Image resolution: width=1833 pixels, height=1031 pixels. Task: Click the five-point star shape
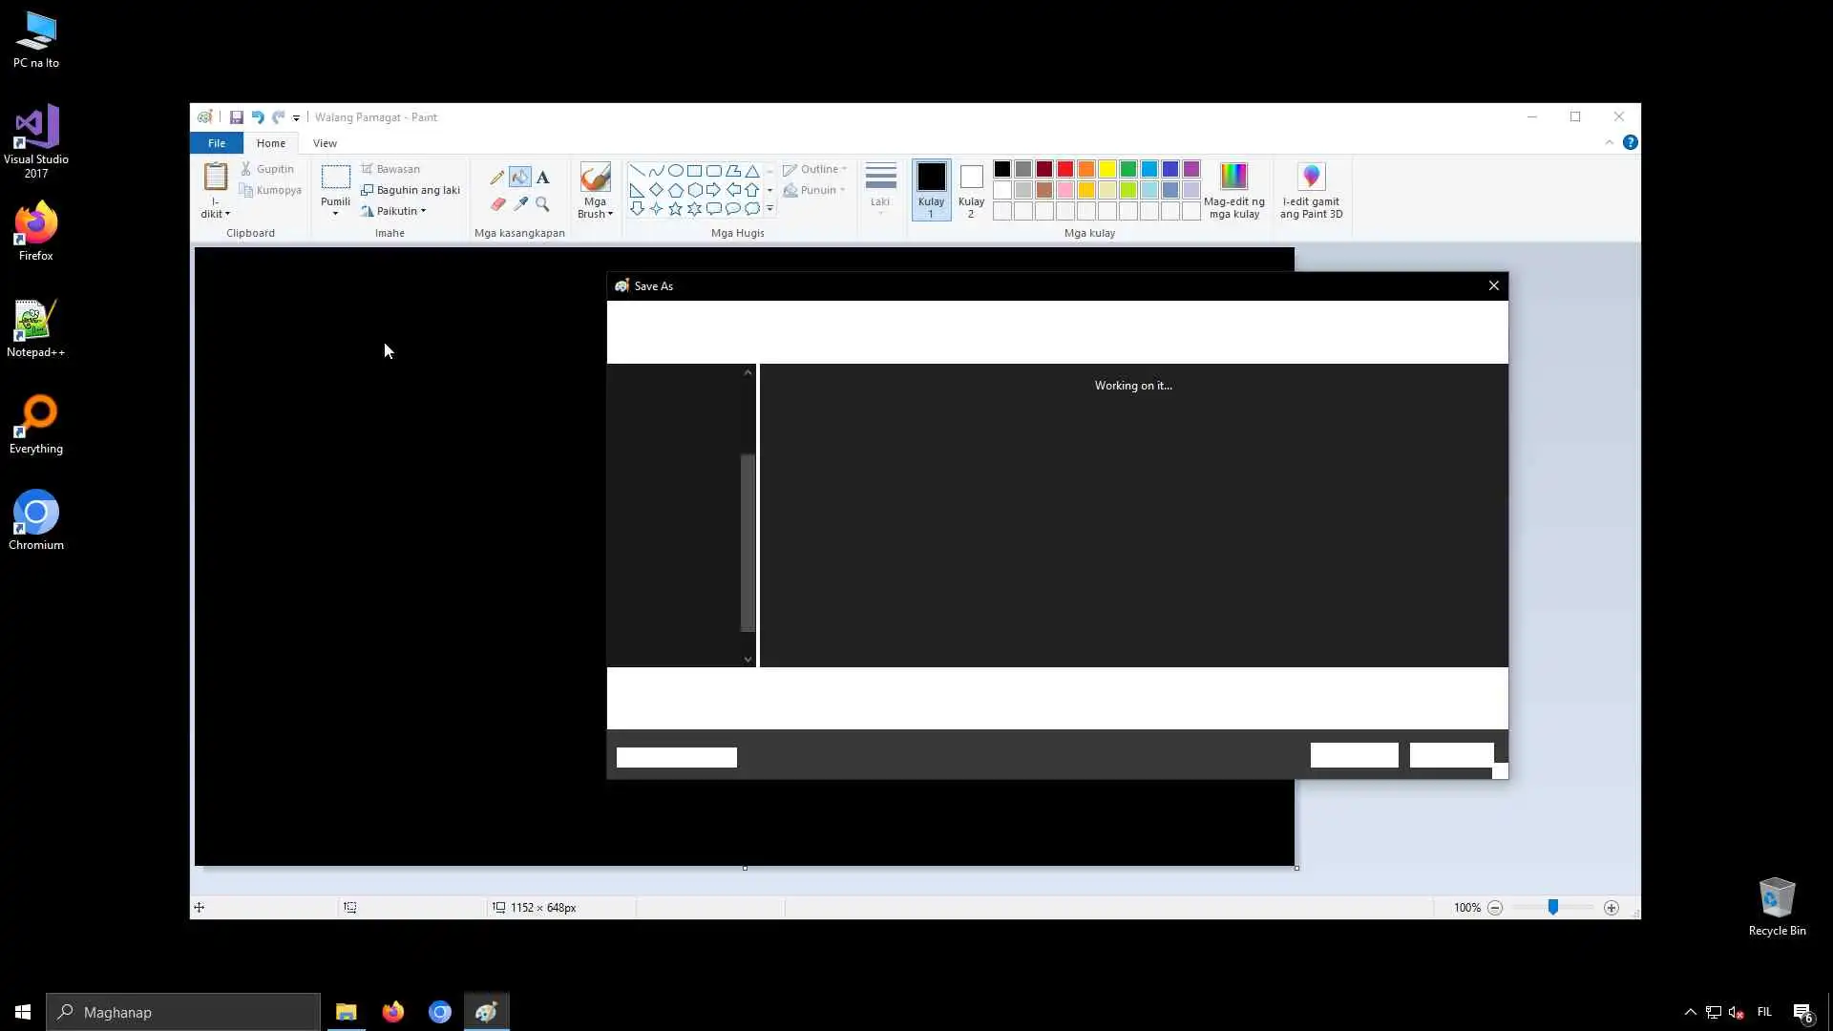(675, 208)
